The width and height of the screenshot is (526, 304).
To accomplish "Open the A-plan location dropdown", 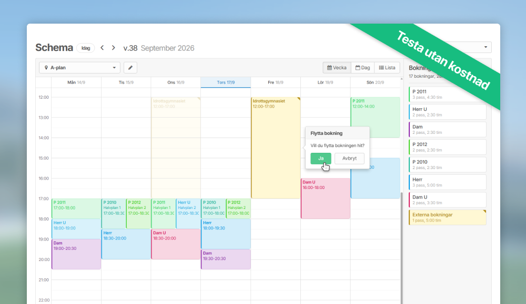I will (79, 68).
